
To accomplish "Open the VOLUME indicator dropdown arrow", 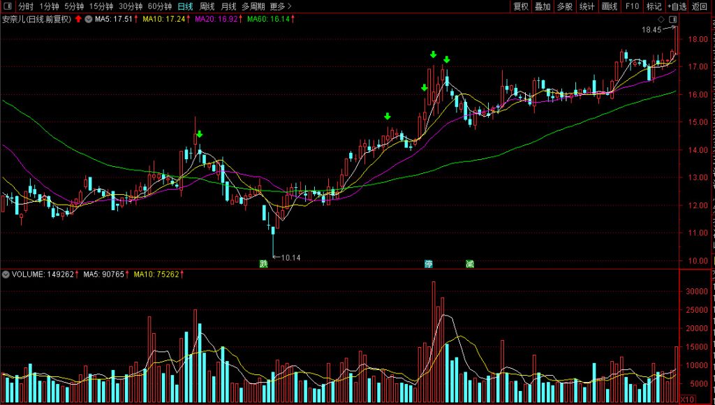I will [x=6, y=274].
